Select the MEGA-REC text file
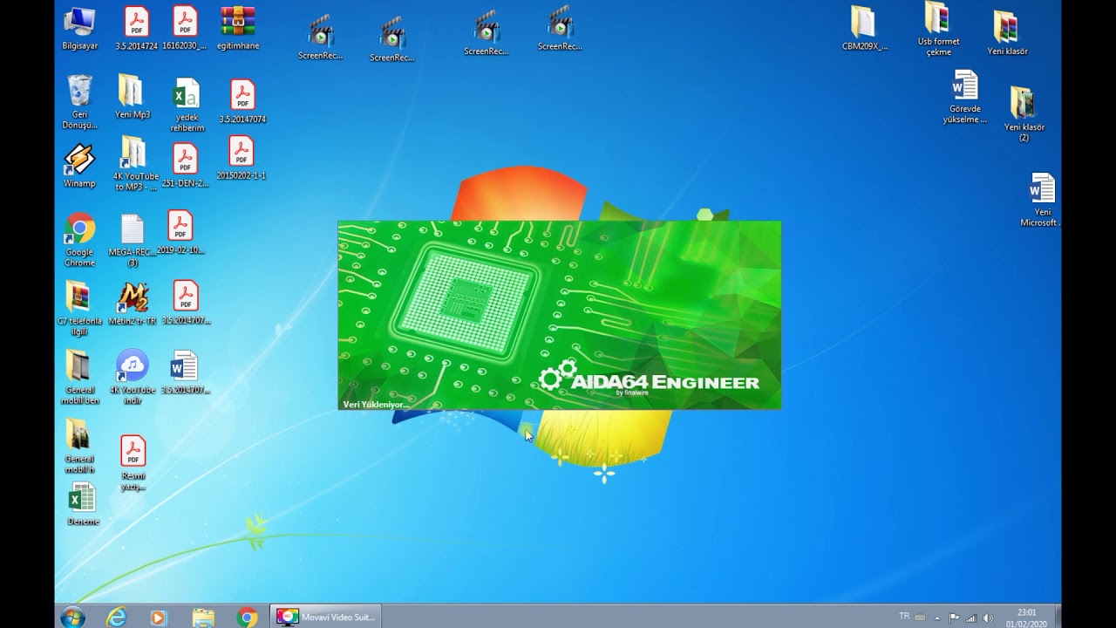Screen dimensions: 1116x628 133,241
